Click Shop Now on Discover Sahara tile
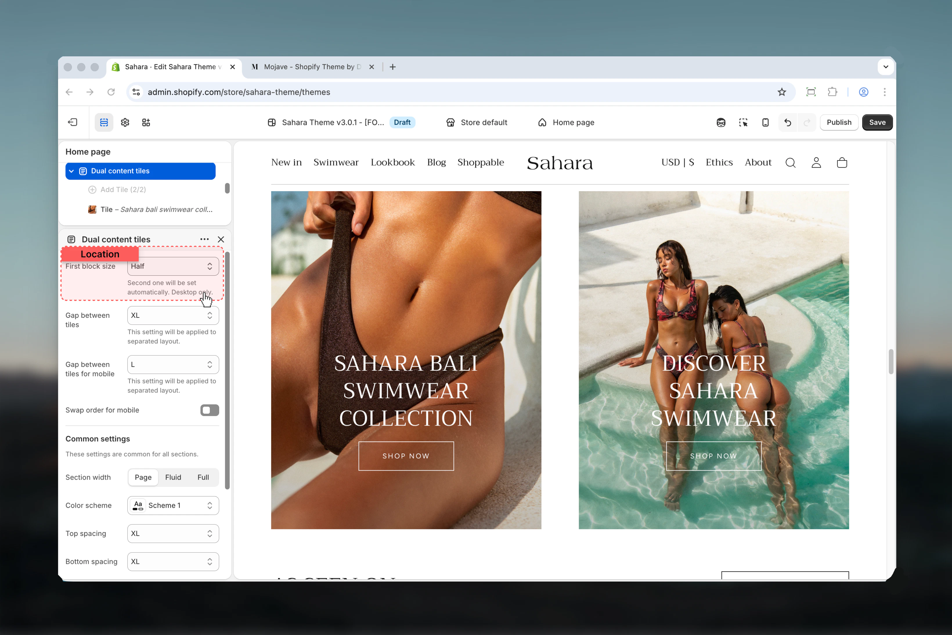This screenshot has height=635, width=952. [x=713, y=455]
